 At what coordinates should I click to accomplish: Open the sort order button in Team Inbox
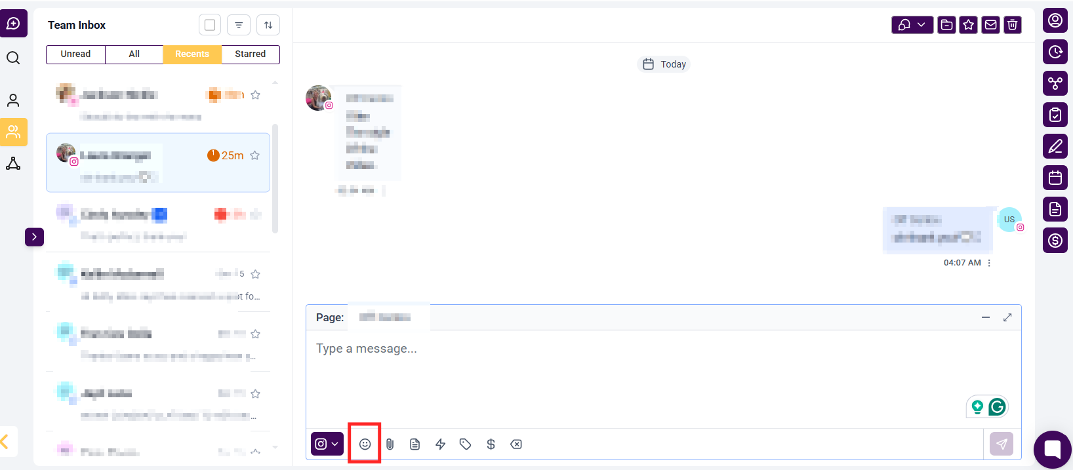pos(268,25)
